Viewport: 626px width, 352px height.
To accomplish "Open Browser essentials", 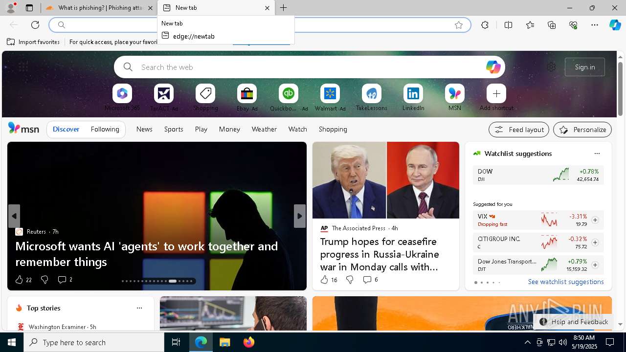I will click(573, 25).
